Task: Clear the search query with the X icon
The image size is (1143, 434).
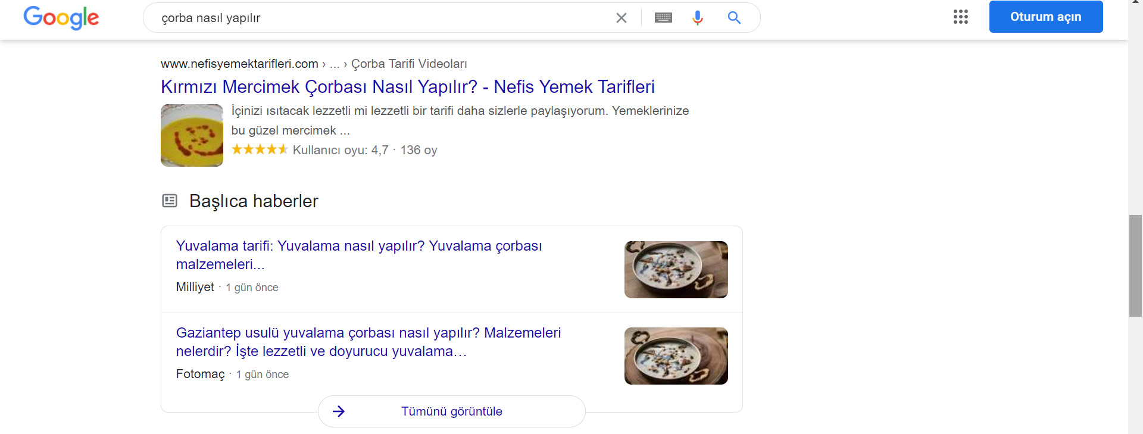Action: click(621, 17)
